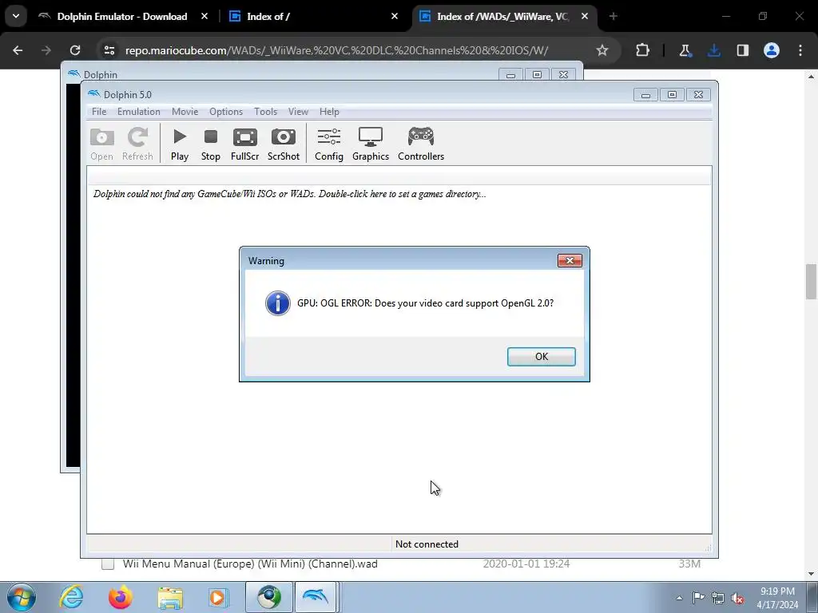This screenshot has height=613, width=818.
Task: Take a screenshot with the ScrShot icon
Action: [284, 144]
